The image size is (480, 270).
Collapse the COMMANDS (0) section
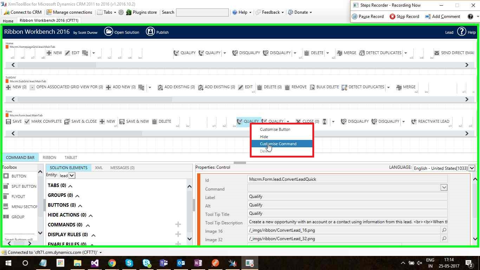click(88, 225)
